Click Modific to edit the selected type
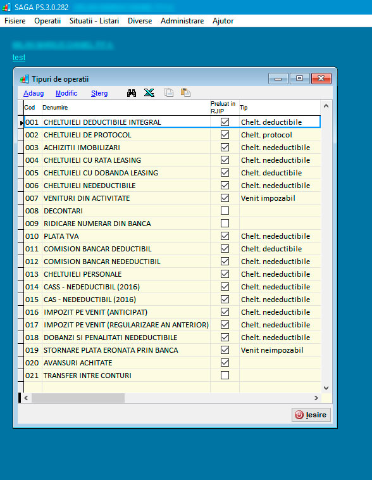The image size is (372, 480). pyautogui.click(x=66, y=93)
